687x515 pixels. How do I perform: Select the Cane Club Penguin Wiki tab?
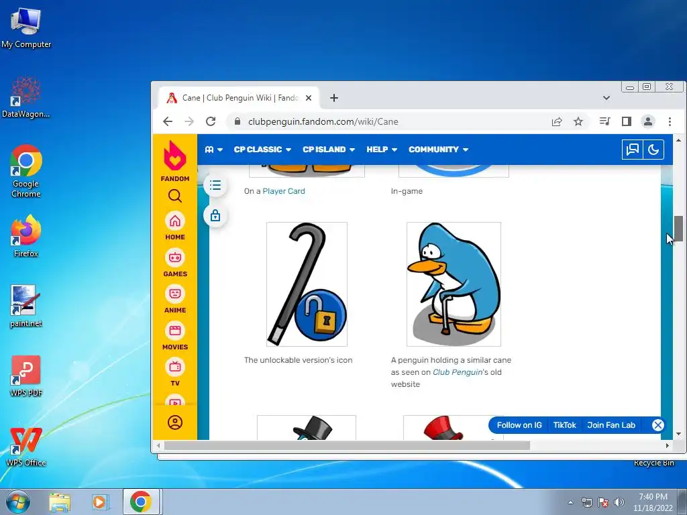[x=240, y=98]
